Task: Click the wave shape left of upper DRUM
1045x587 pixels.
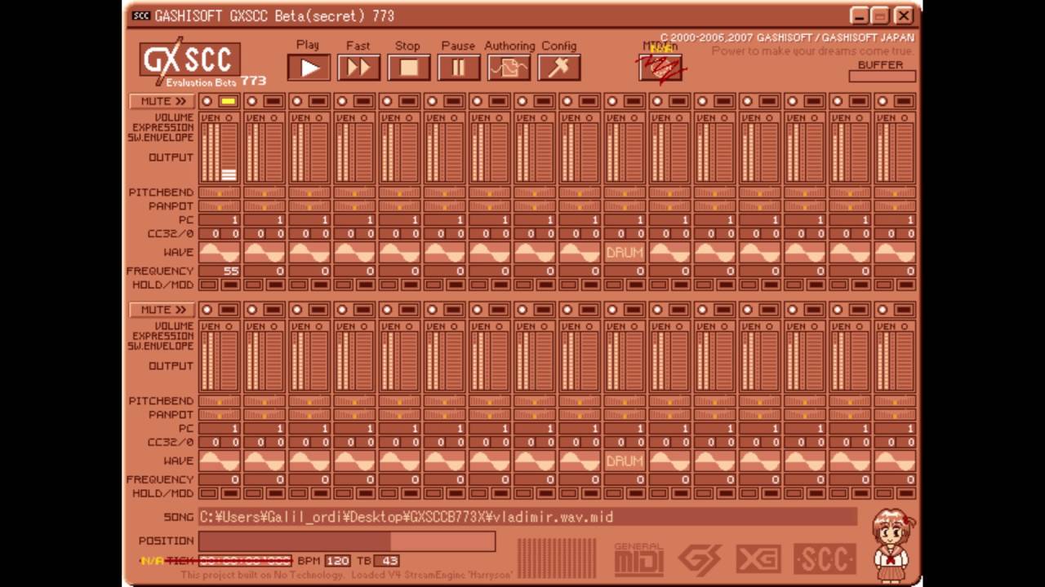Action: point(580,253)
